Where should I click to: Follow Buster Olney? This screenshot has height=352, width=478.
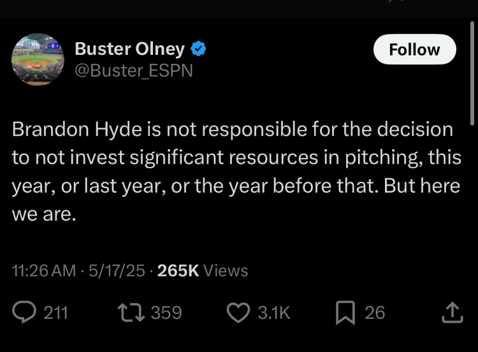(x=415, y=49)
